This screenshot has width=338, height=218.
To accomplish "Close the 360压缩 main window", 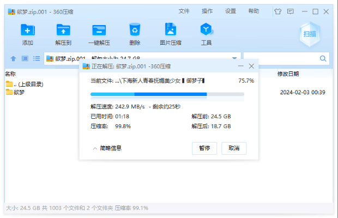I will (326, 11).
